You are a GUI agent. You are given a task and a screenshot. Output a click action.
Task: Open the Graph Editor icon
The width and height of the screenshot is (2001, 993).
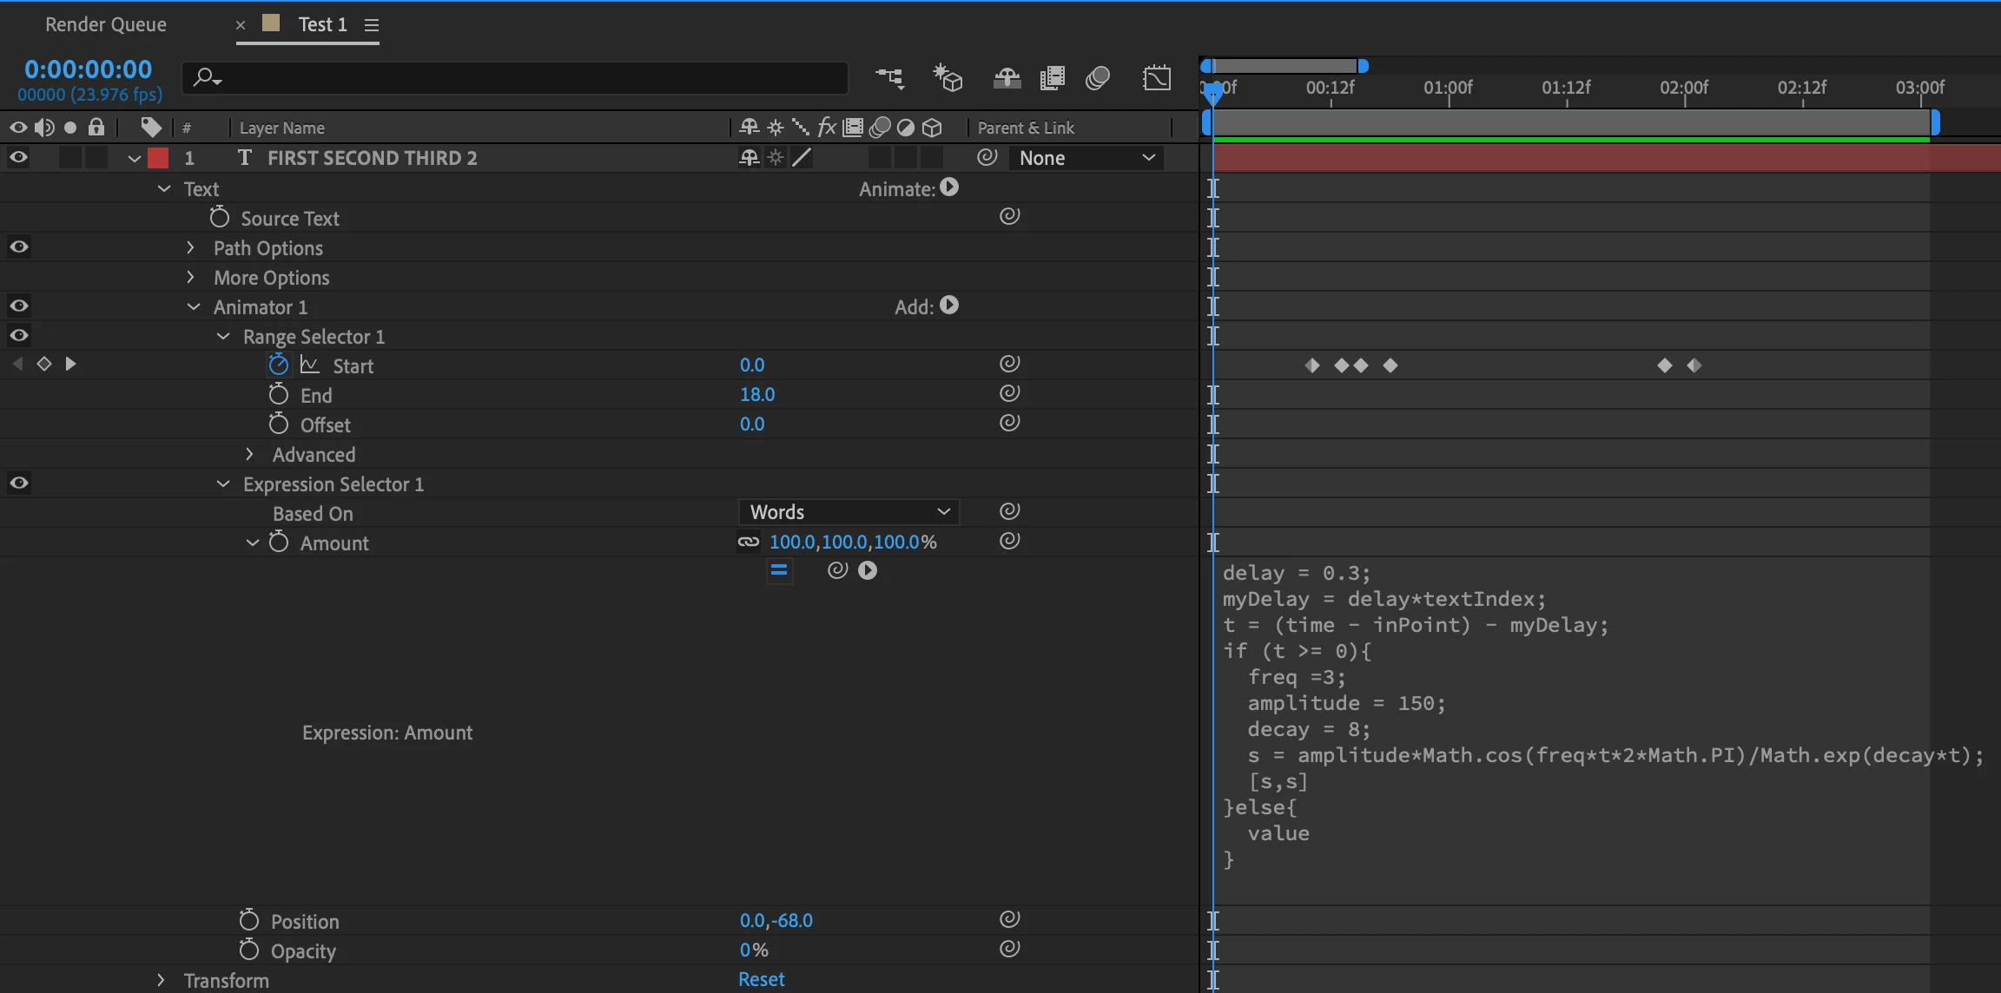[x=1157, y=78]
